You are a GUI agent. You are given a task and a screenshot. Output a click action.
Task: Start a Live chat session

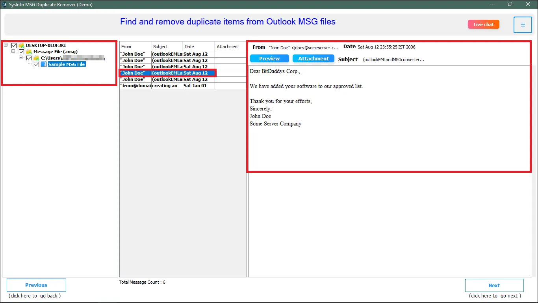[483, 24]
